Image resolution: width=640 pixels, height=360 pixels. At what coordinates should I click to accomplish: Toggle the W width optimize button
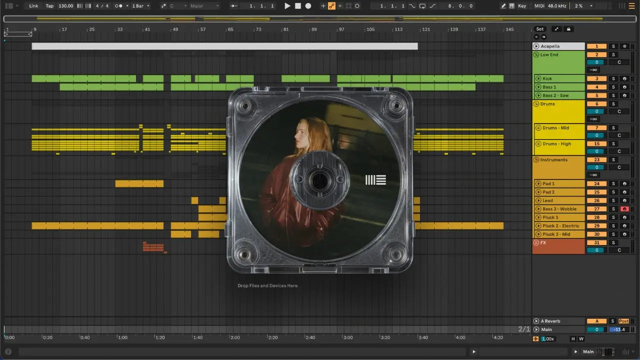(x=581, y=339)
